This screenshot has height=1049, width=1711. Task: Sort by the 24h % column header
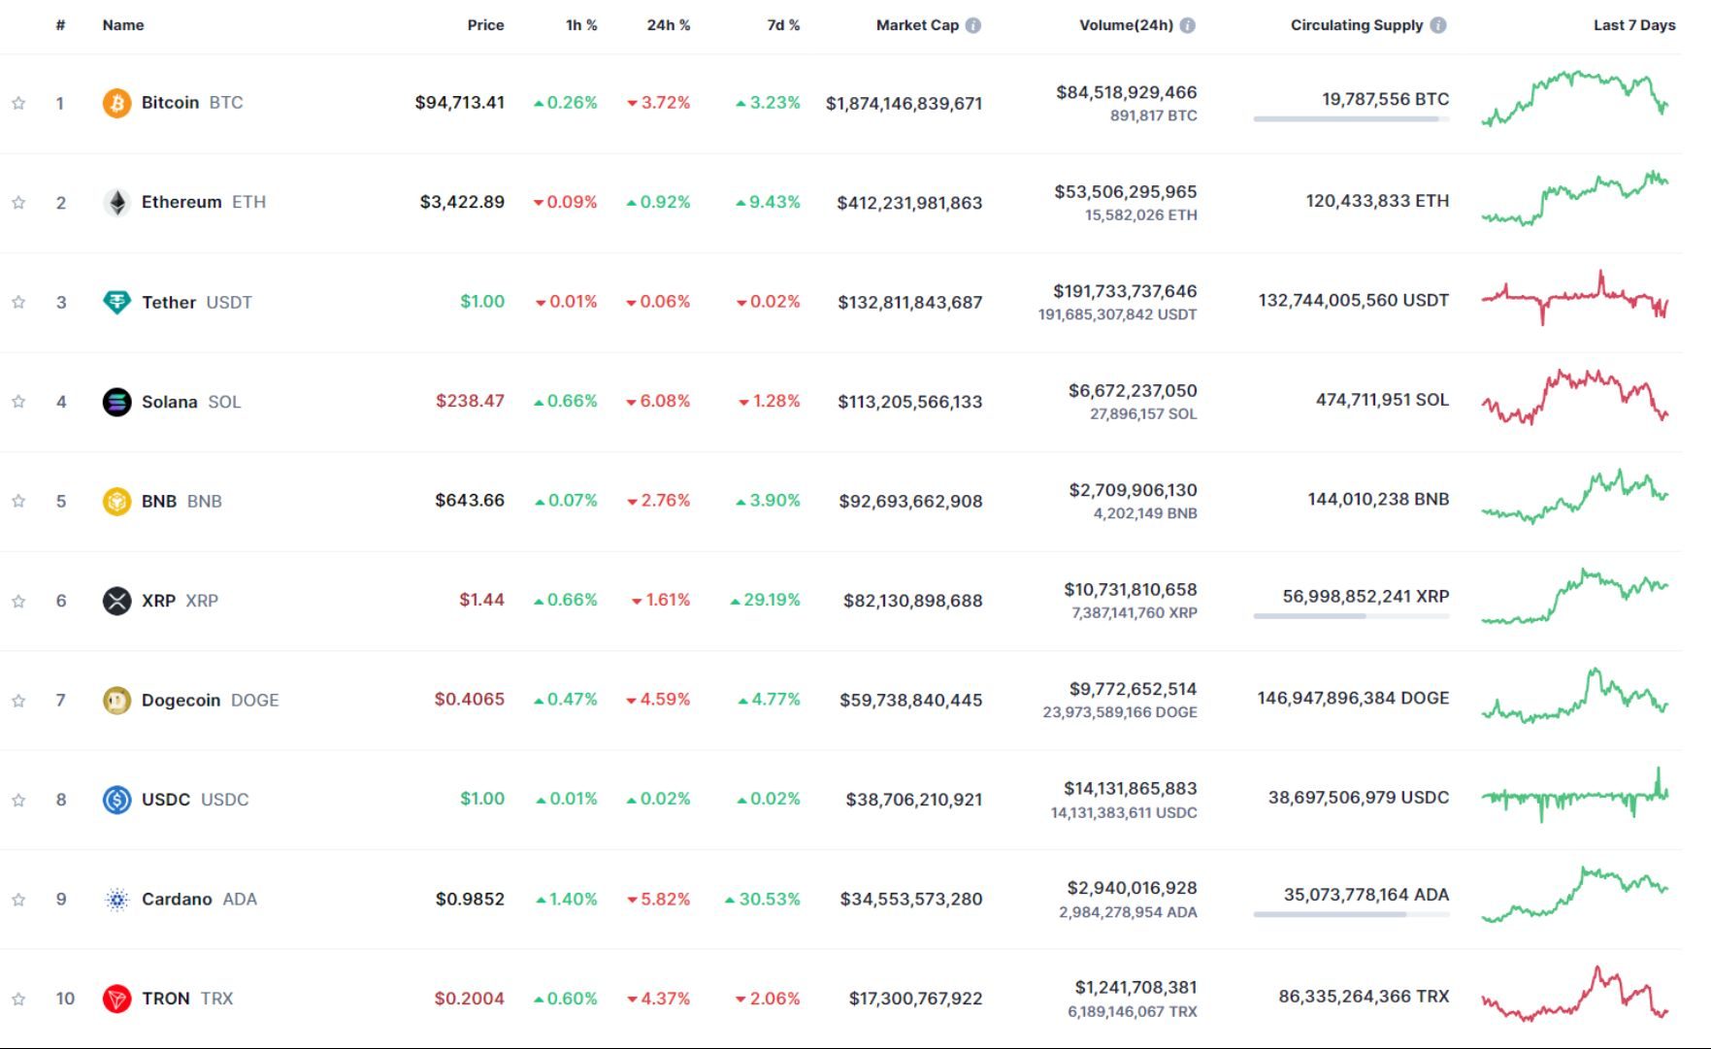667,25
